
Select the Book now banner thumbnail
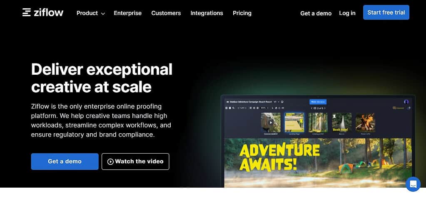(341, 123)
